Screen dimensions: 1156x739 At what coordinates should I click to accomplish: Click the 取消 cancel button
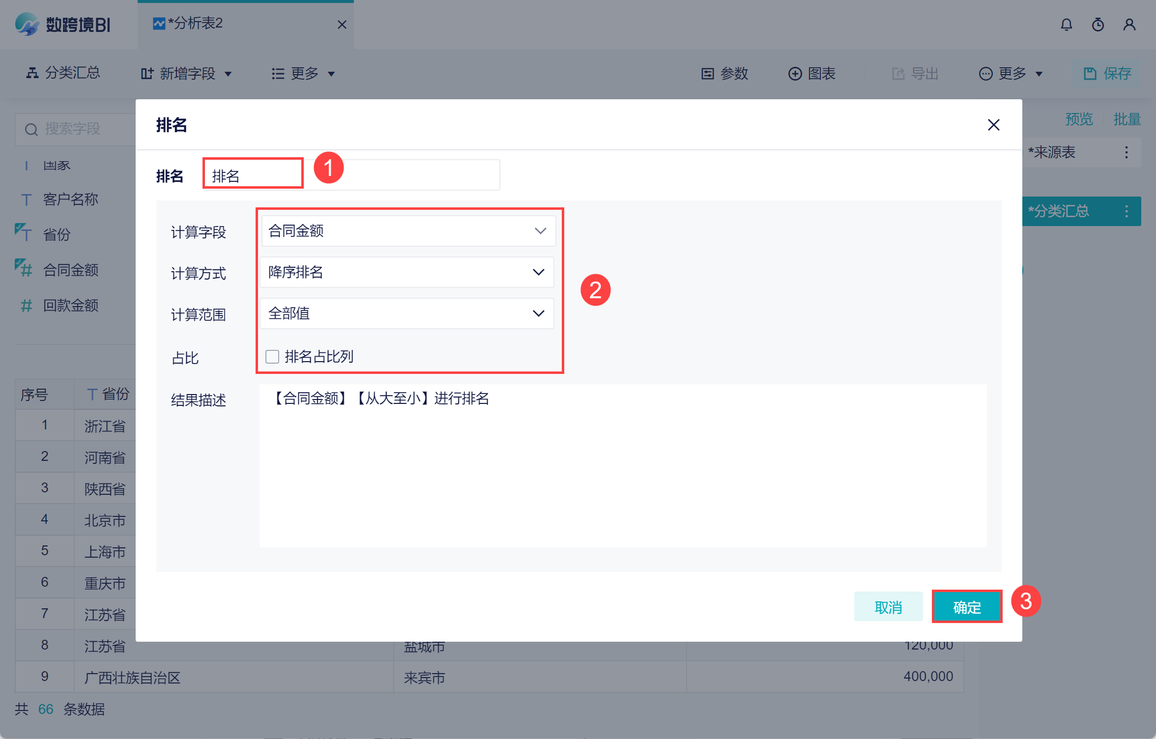click(888, 607)
